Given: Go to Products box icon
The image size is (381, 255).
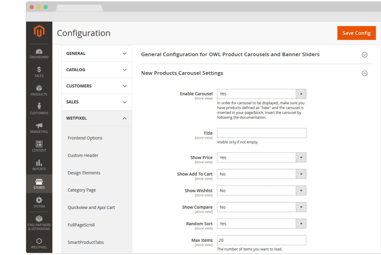Looking at the screenshot, I should (x=39, y=88).
